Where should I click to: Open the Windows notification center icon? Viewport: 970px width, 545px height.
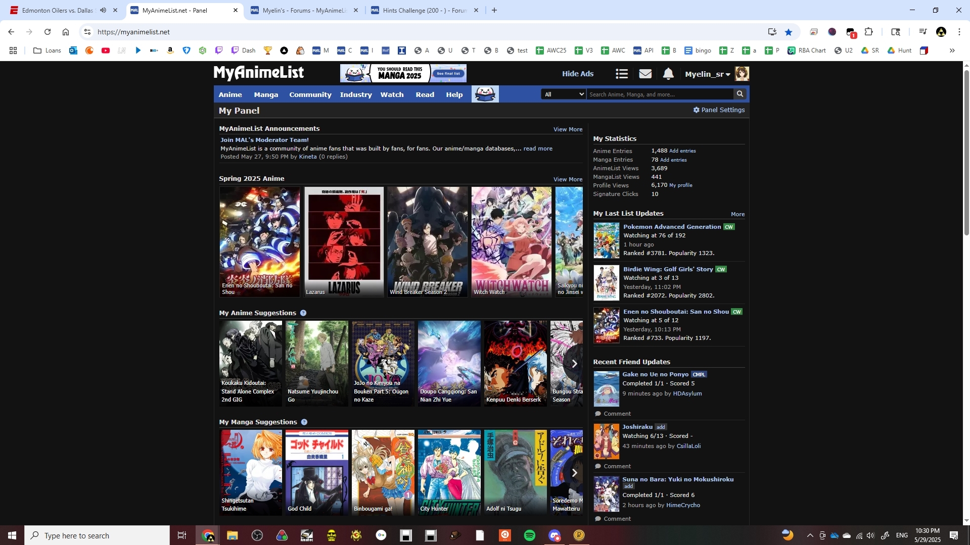[954, 535]
